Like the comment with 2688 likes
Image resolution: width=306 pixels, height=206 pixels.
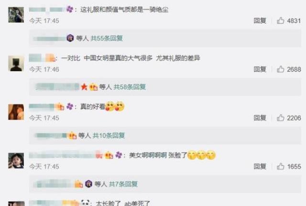(281, 69)
